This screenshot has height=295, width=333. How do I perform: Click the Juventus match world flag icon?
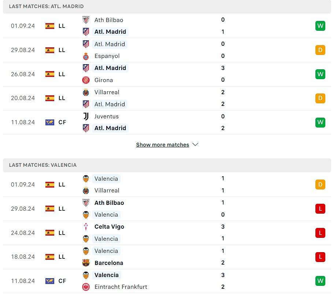tap(50, 122)
